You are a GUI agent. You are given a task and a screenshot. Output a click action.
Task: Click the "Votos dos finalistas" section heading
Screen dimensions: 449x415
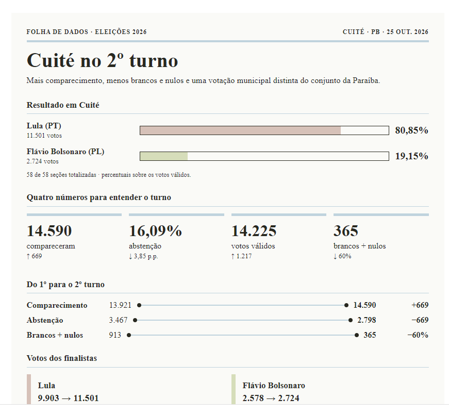pyautogui.click(x=61, y=358)
